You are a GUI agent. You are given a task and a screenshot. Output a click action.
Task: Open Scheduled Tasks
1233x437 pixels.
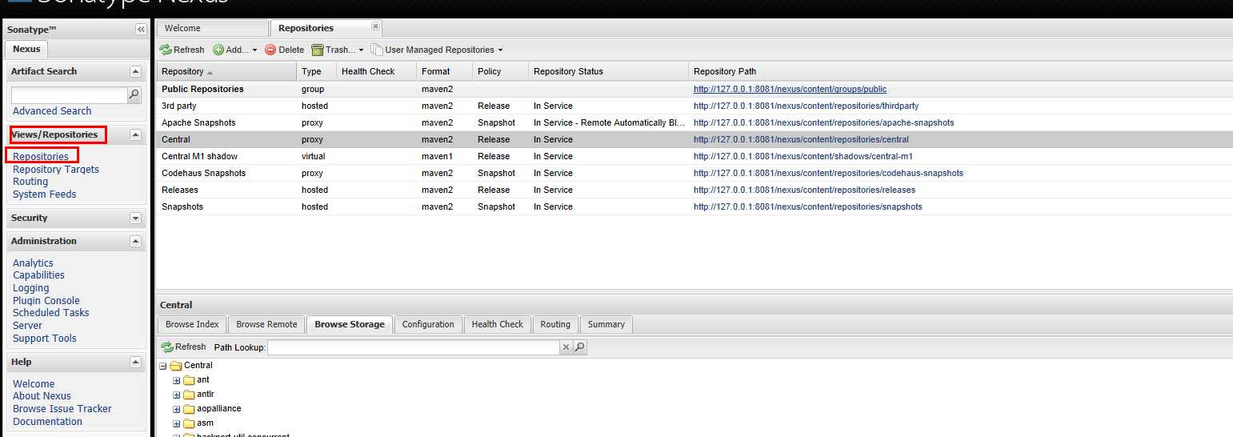[x=51, y=313]
